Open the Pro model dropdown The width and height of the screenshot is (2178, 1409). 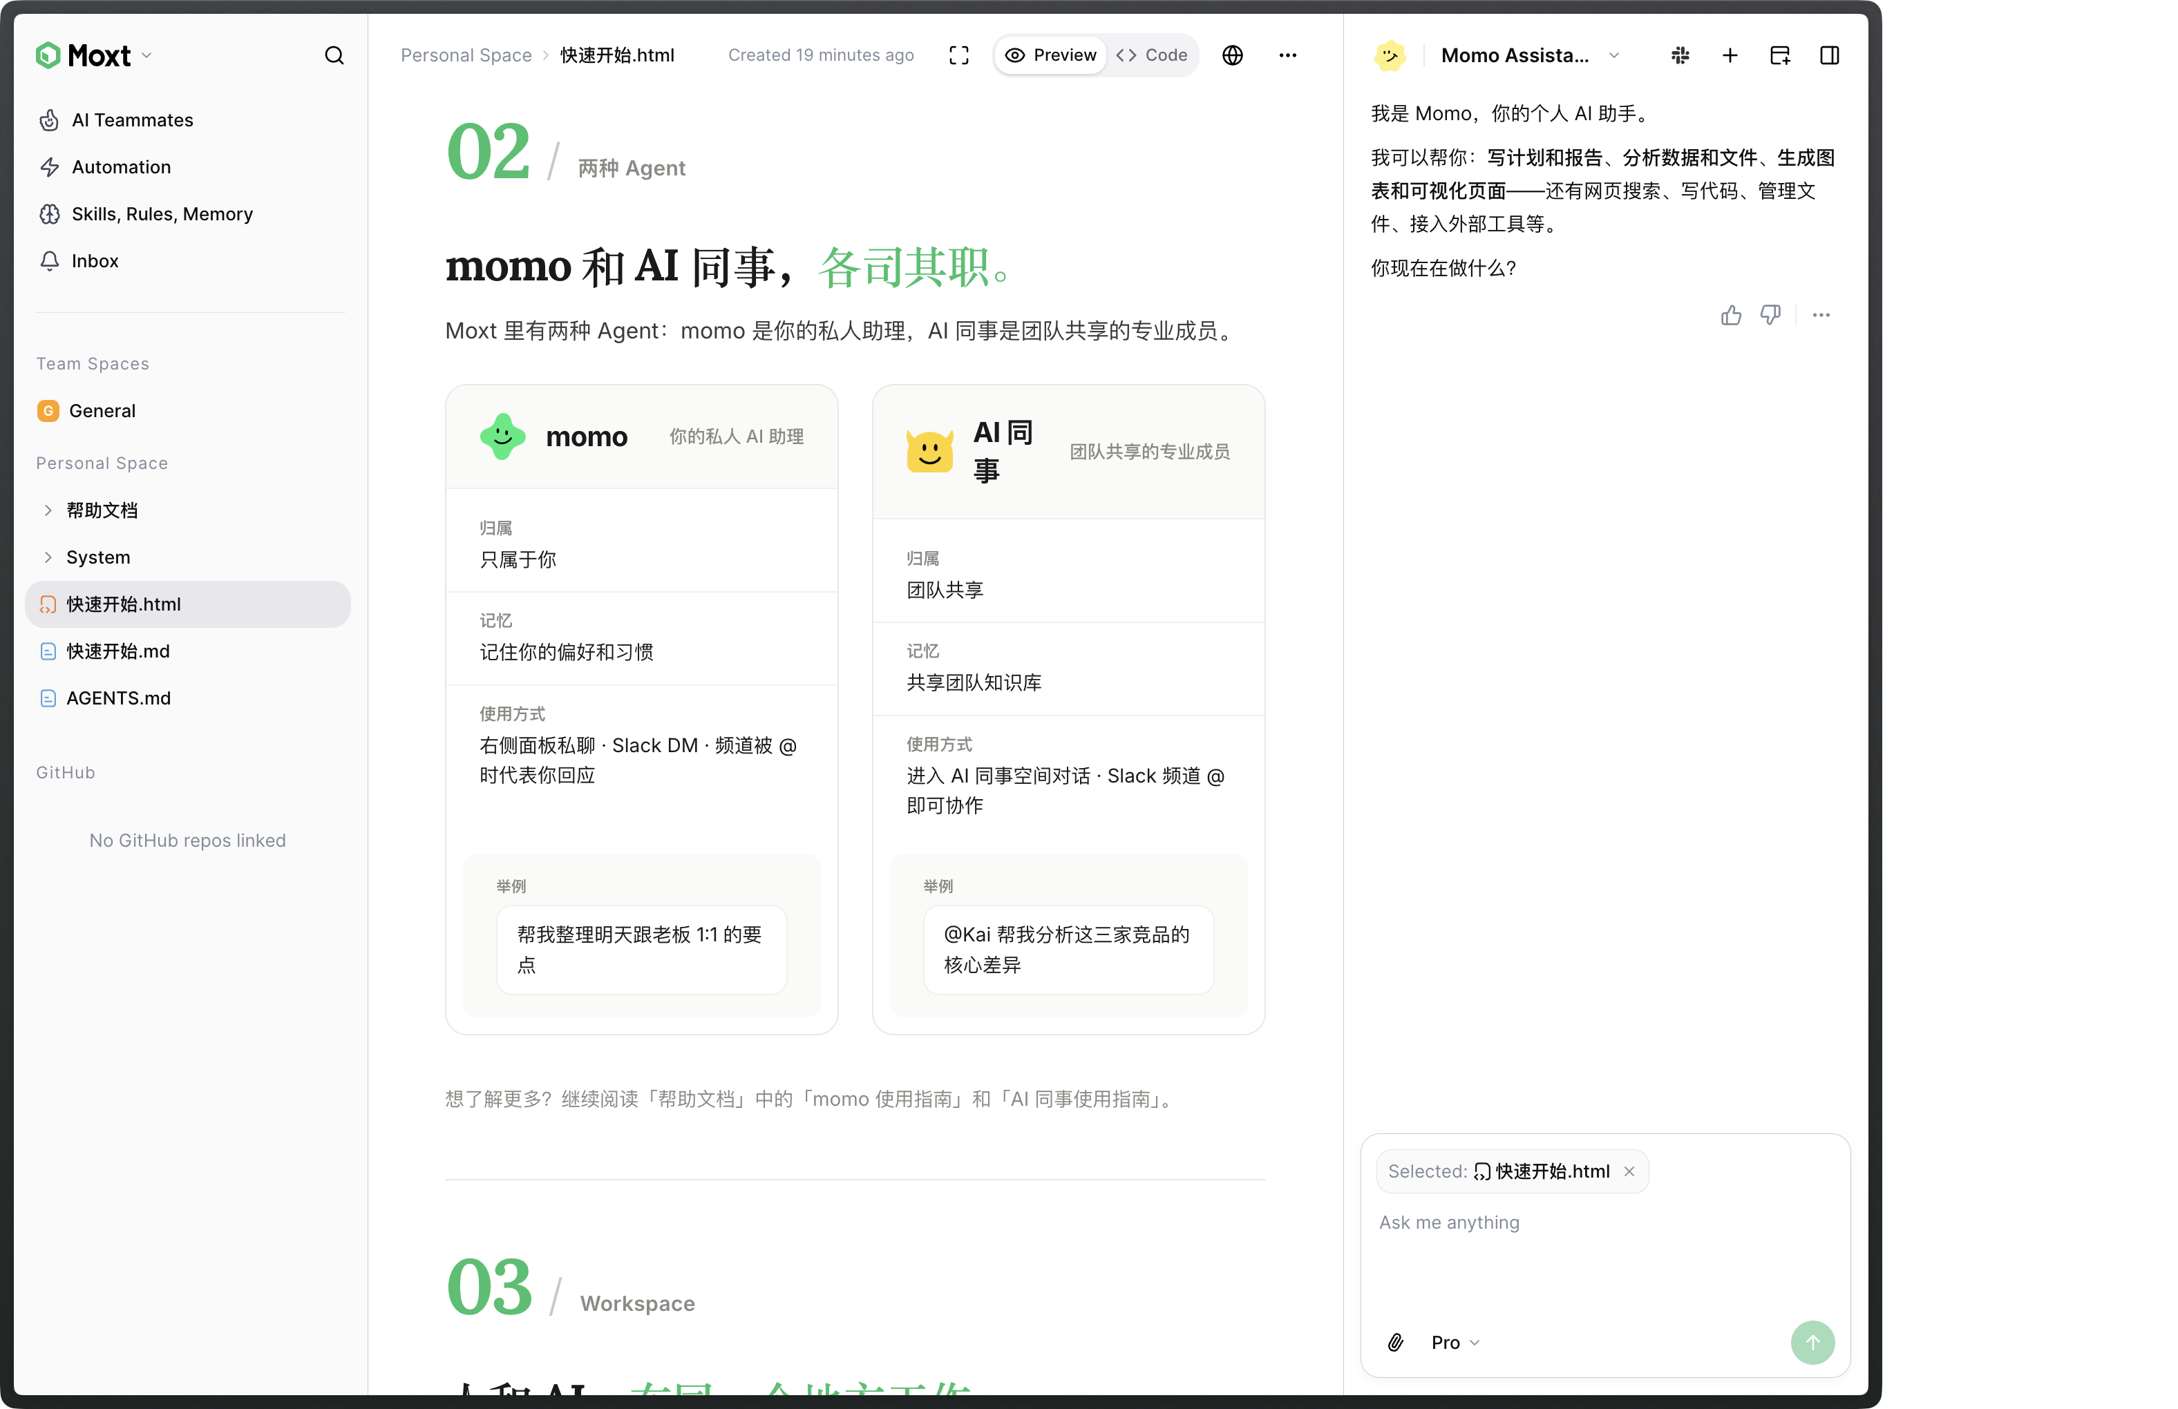[x=1454, y=1342]
